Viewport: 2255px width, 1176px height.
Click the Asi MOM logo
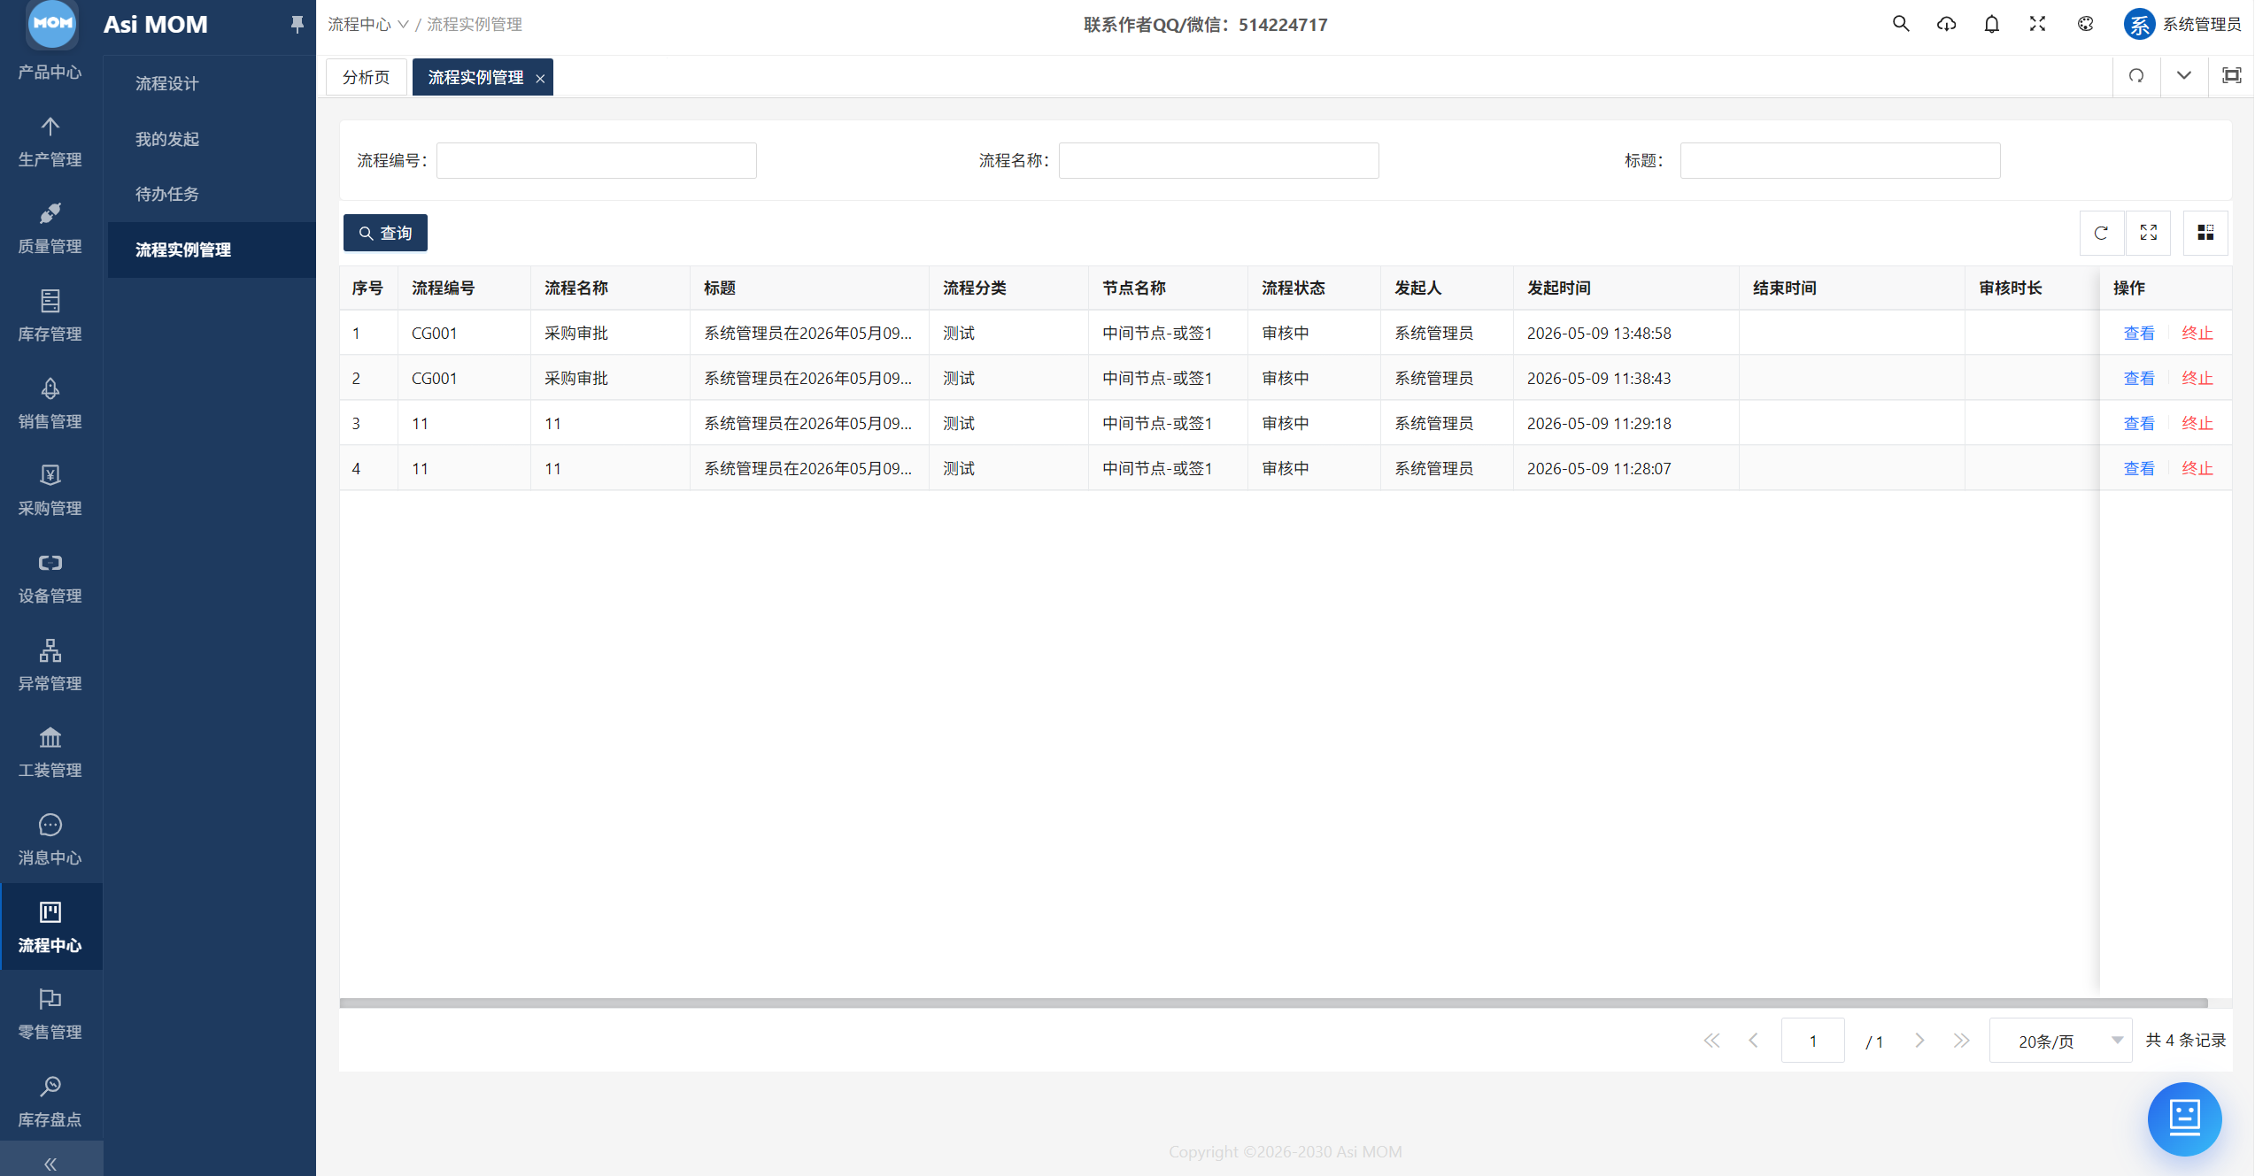tap(51, 24)
